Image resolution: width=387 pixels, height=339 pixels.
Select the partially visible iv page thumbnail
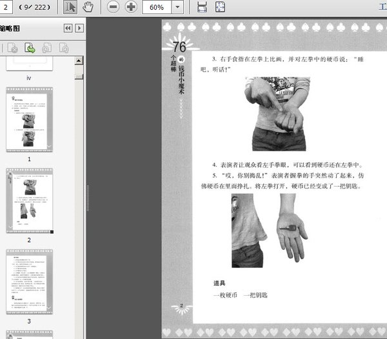click(x=30, y=64)
